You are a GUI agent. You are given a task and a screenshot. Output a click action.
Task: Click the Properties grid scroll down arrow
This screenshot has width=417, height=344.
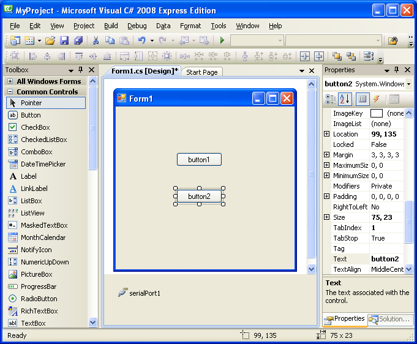[409, 269]
